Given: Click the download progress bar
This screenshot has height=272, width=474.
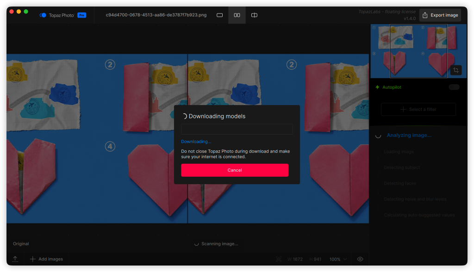Looking at the screenshot, I should [237, 129].
